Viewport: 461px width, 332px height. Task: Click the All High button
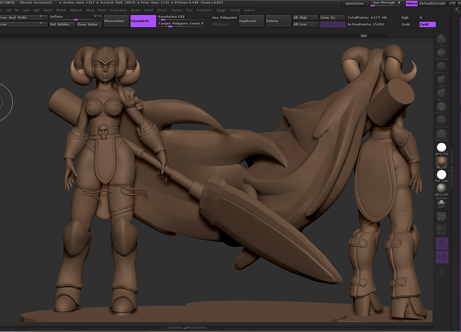click(305, 18)
